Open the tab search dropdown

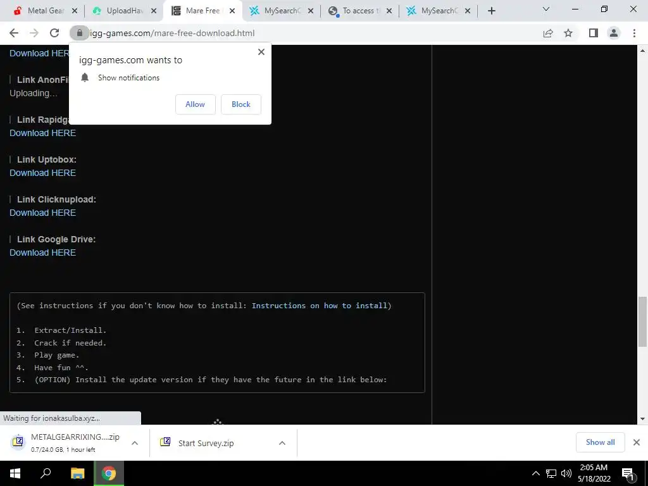(x=546, y=9)
